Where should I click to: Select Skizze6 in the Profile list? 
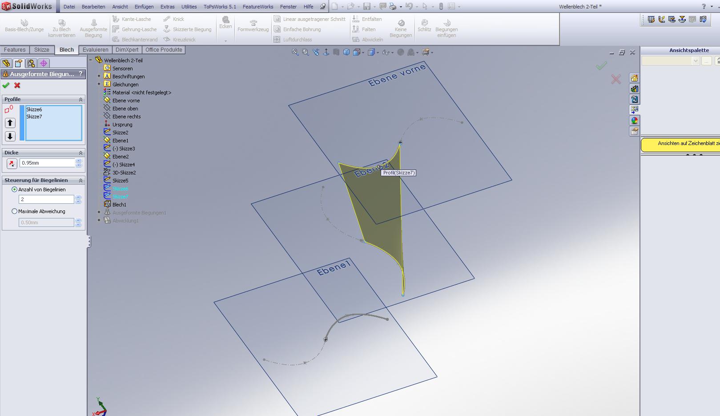[x=34, y=109]
